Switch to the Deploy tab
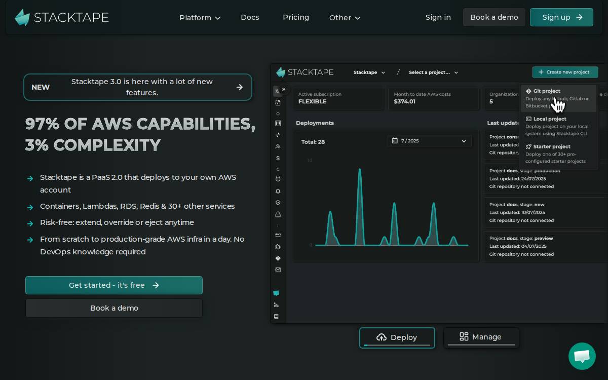The height and width of the screenshot is (380, 608). tap(397, 337)
